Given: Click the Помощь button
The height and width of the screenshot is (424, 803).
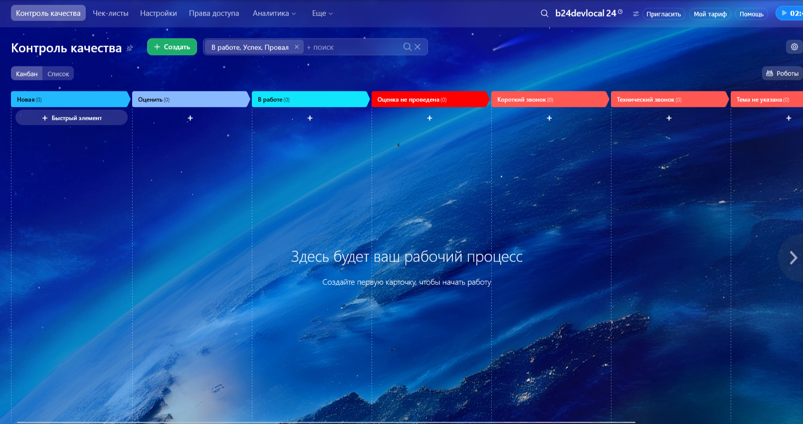Looking at the screenshot, I should (752, 14).
